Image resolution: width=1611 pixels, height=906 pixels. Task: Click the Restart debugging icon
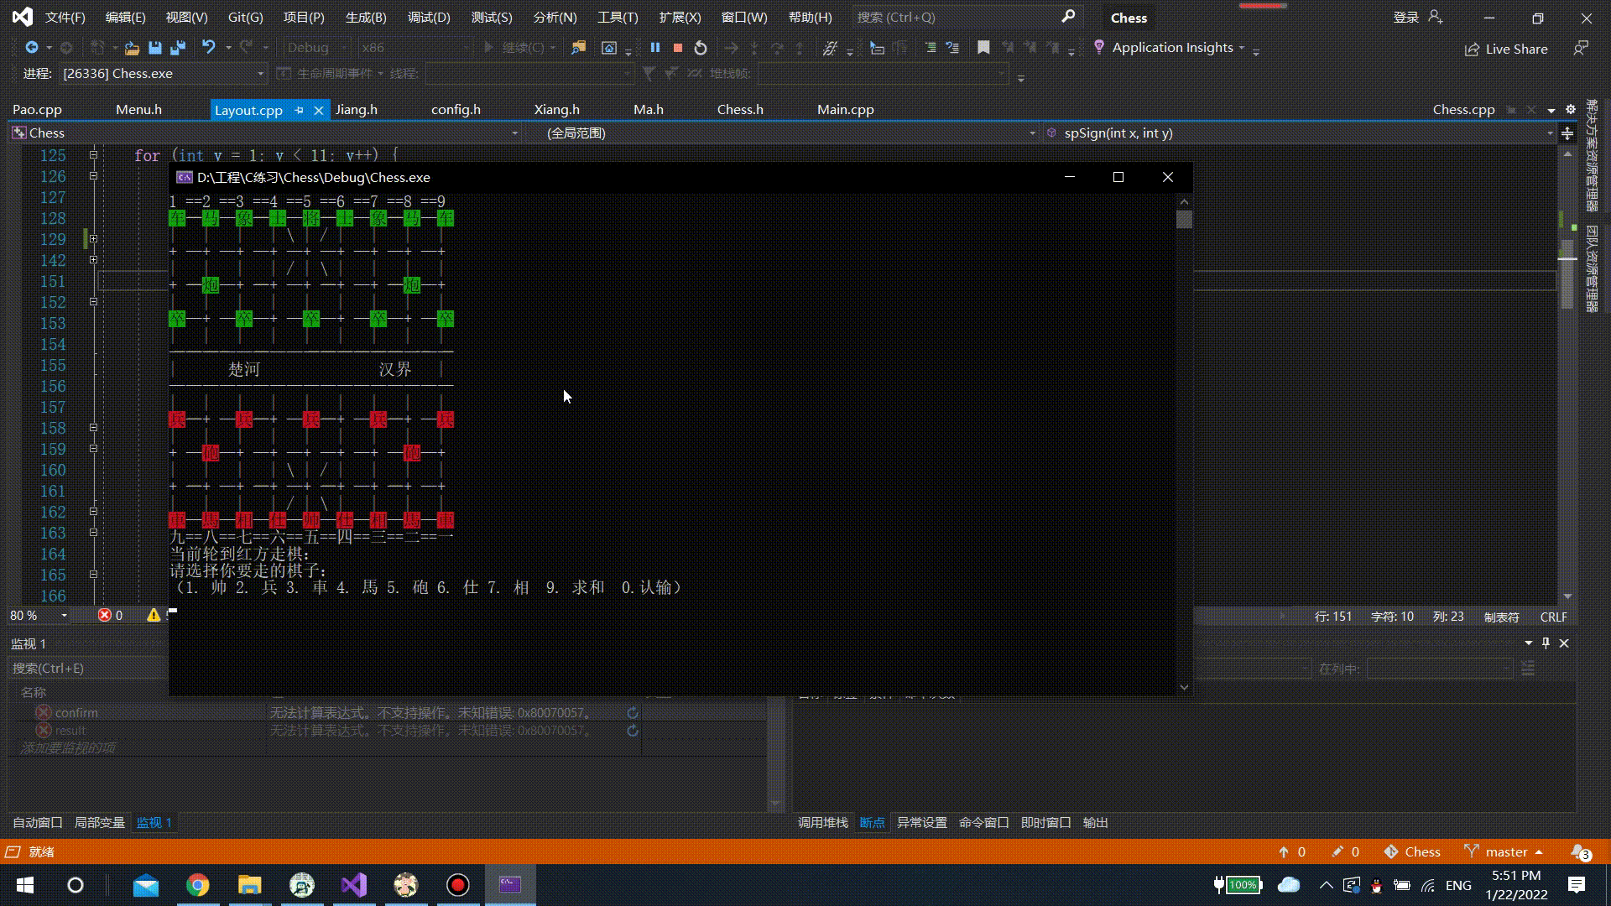(701, 48)
